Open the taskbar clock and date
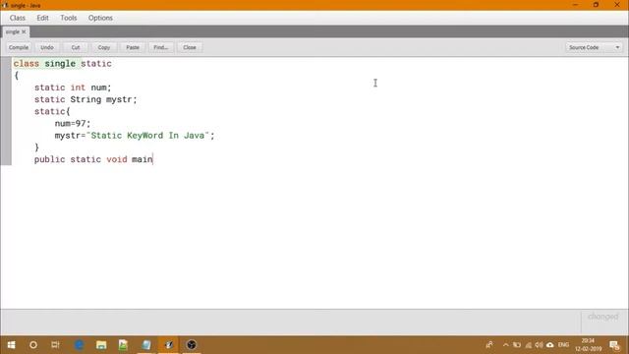629x354 pixels. (588, 345)
